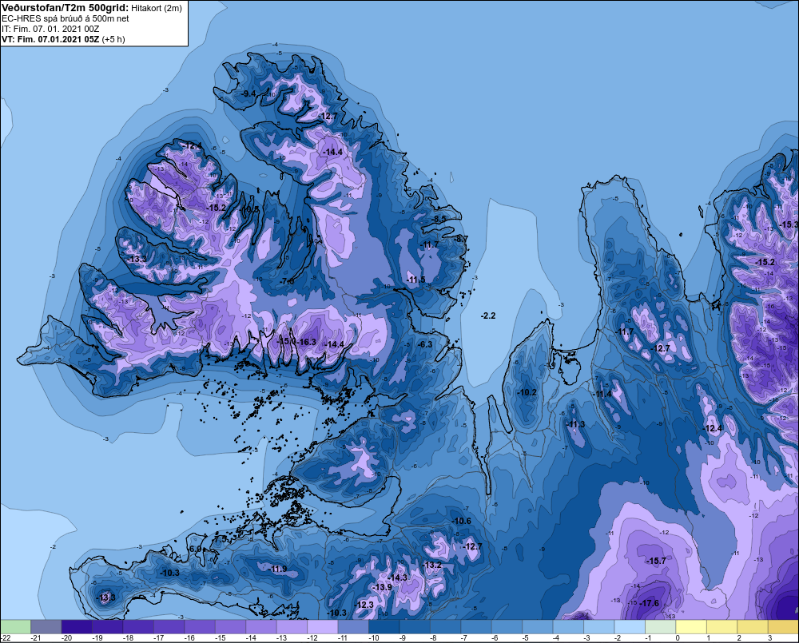
Task: Click the -11.3 temperature label
Action: click(576, 424)
